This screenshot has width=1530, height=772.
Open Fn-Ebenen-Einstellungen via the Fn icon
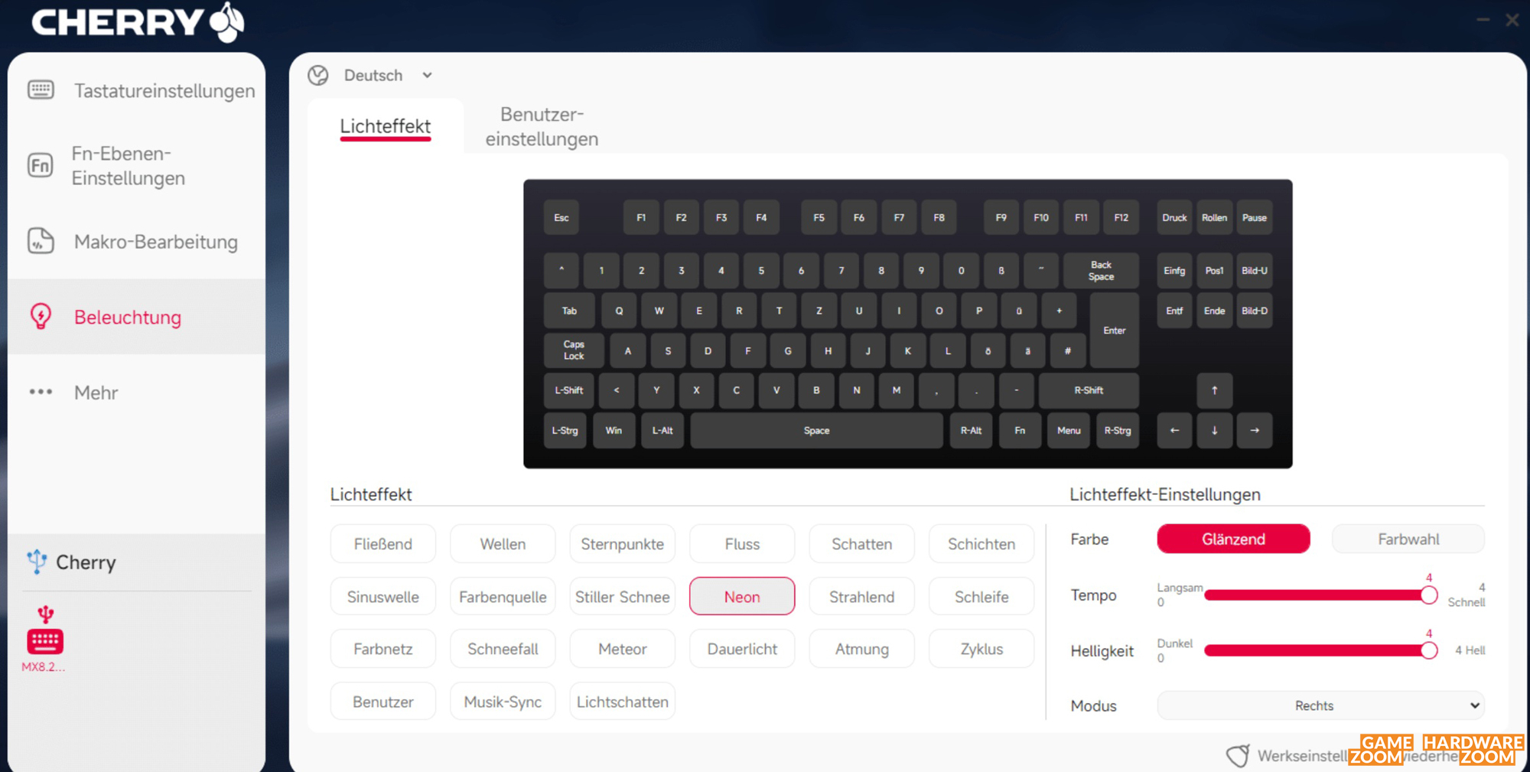pyautogui.click(x=41, y=165)
